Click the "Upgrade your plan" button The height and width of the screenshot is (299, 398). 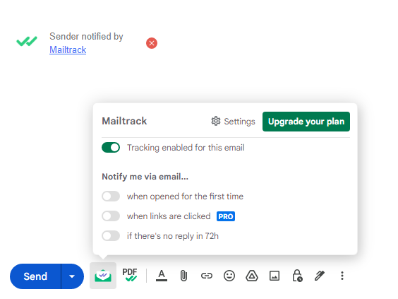click(306, 122)
